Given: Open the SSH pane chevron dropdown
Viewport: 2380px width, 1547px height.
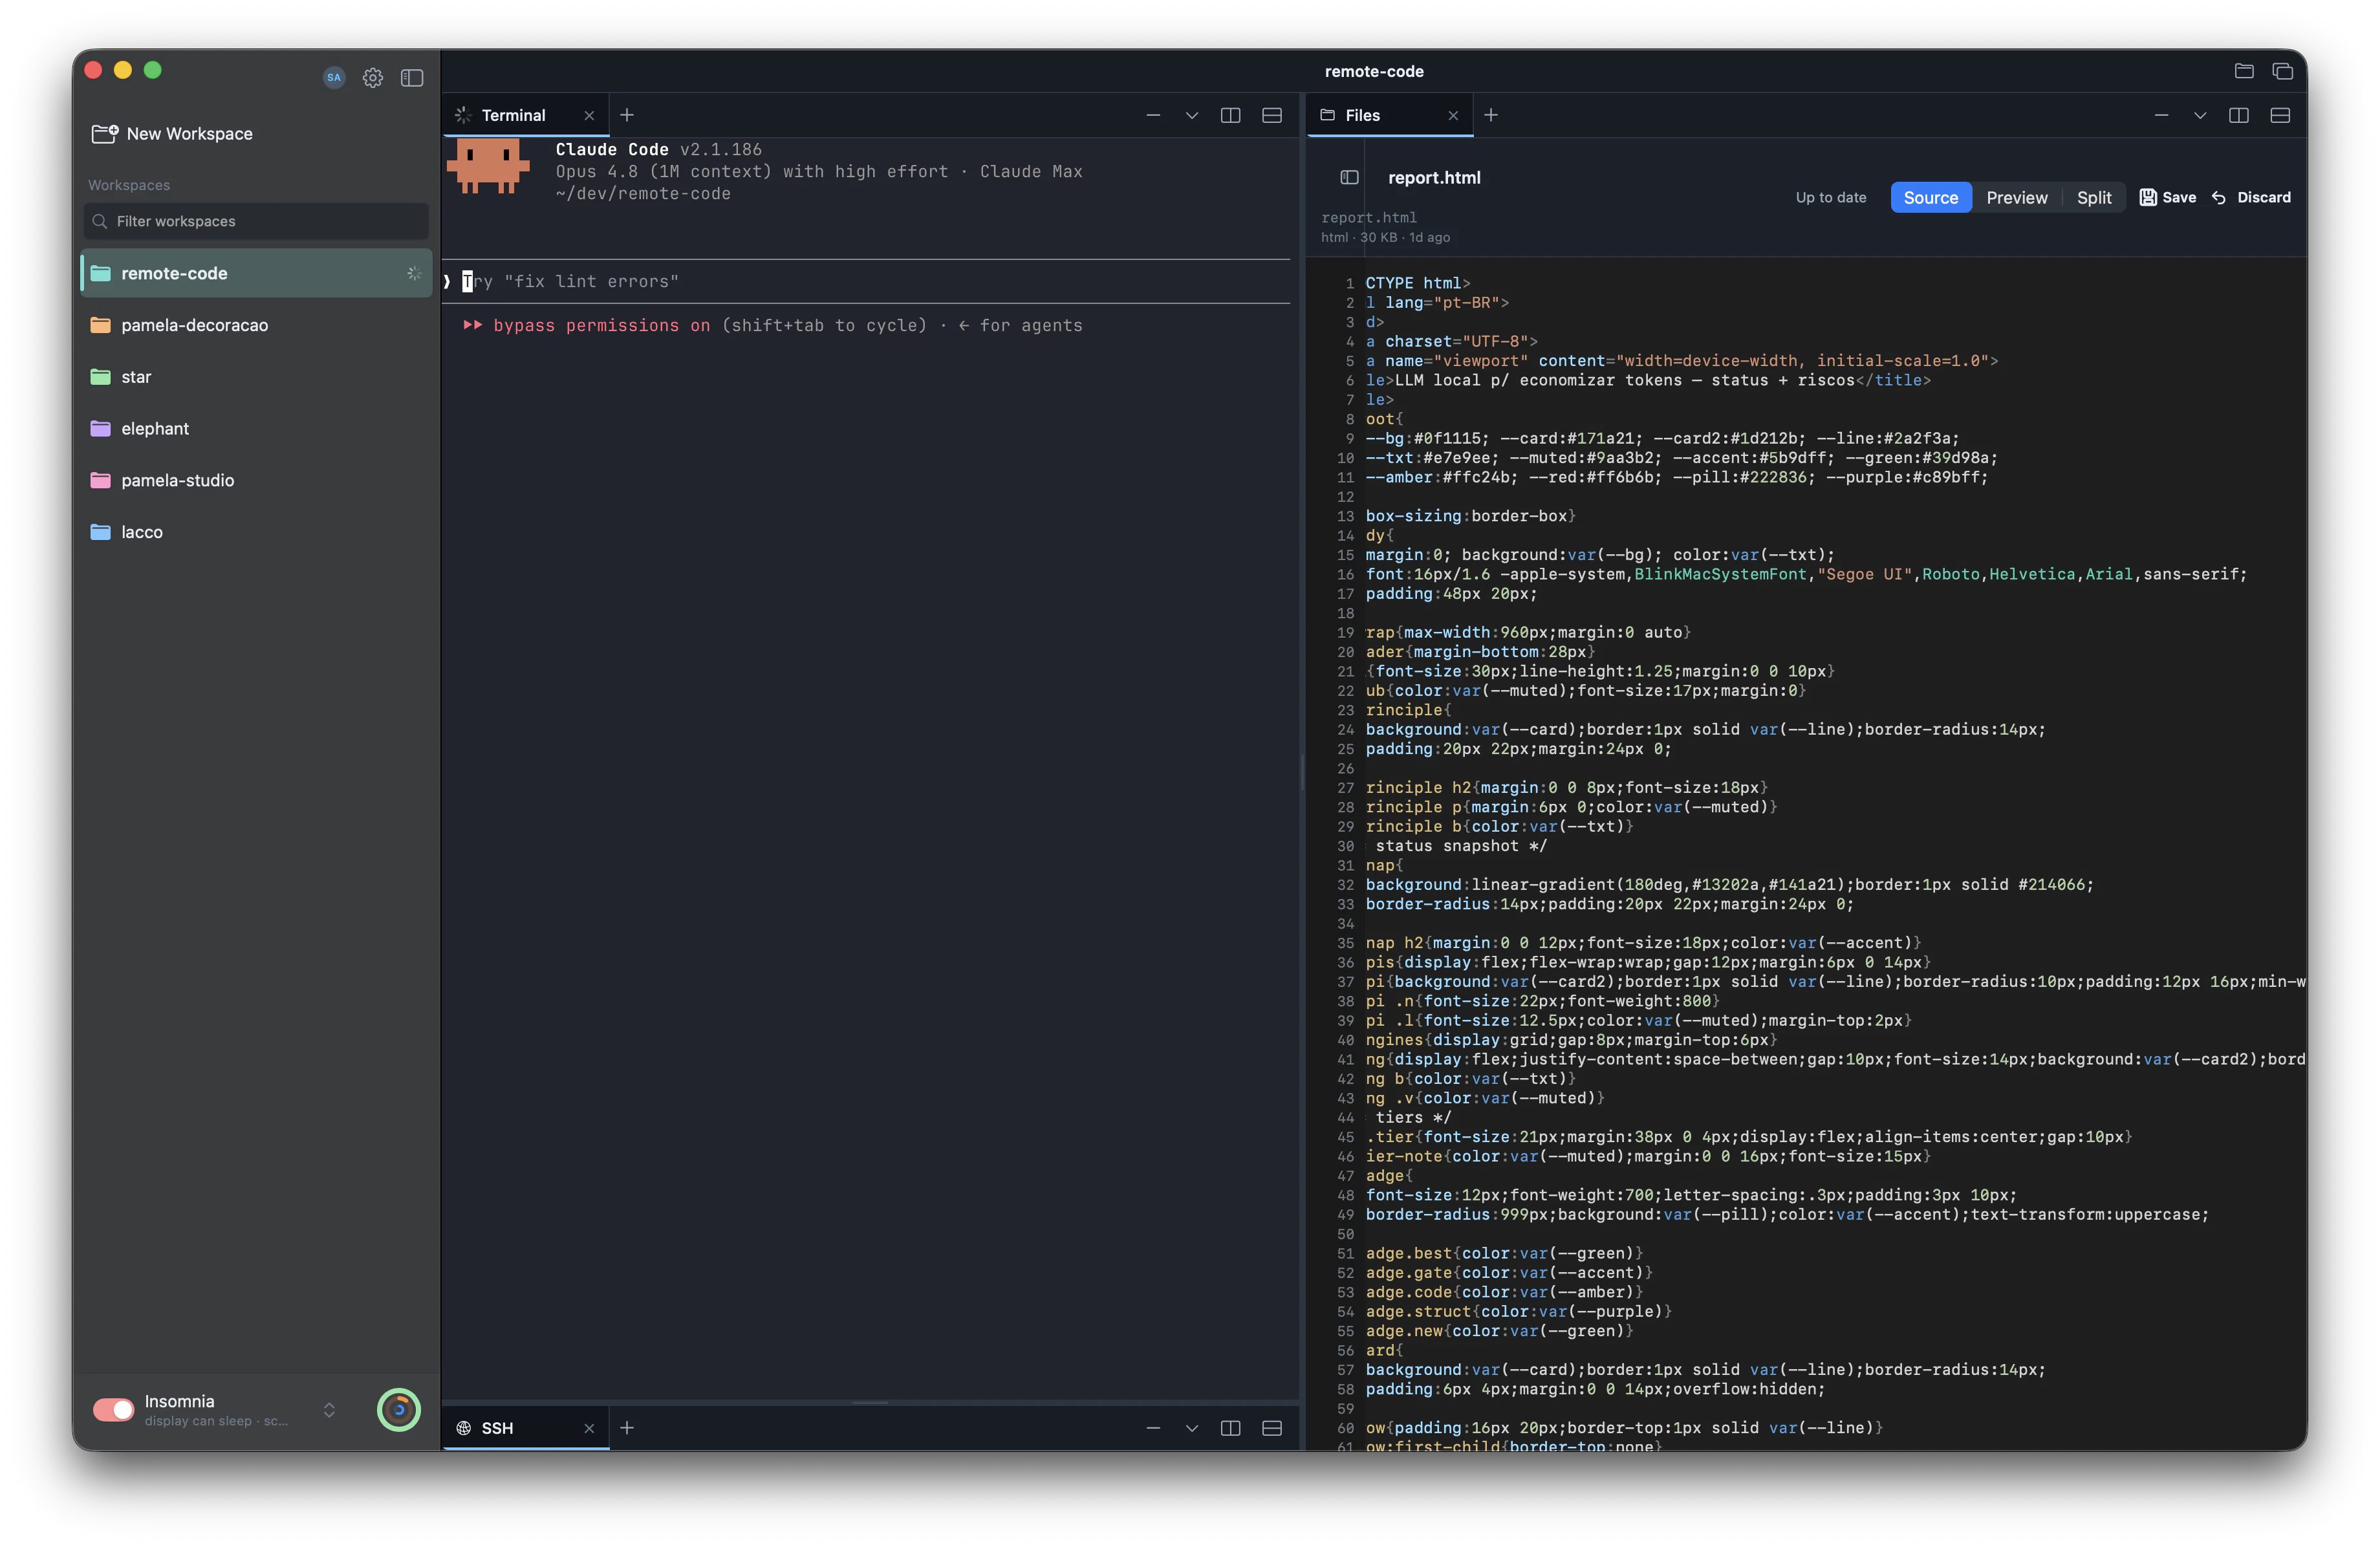Looking at the screenshot, I should (1191, 1428).
